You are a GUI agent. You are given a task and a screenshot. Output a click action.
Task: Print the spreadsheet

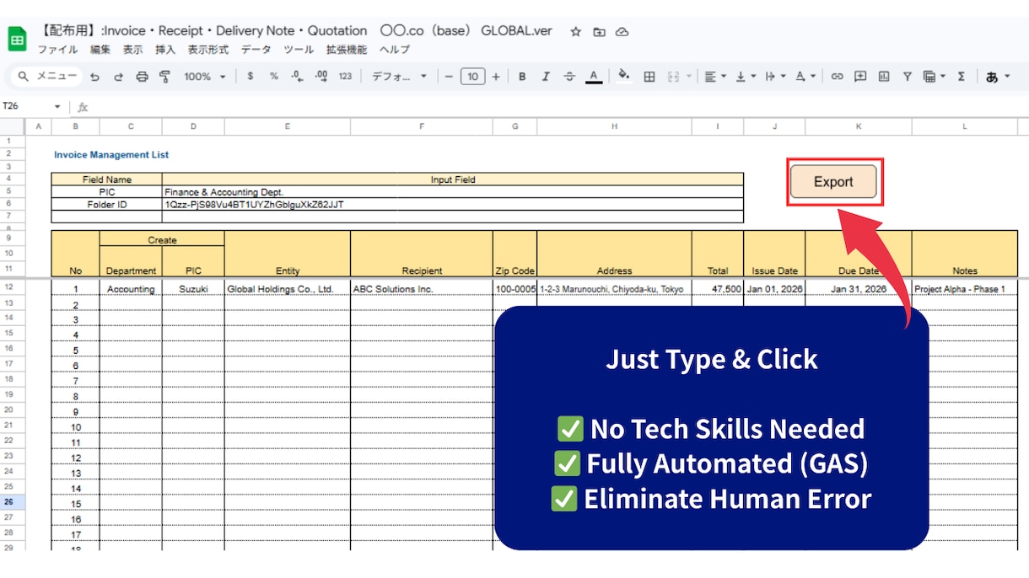142,77
